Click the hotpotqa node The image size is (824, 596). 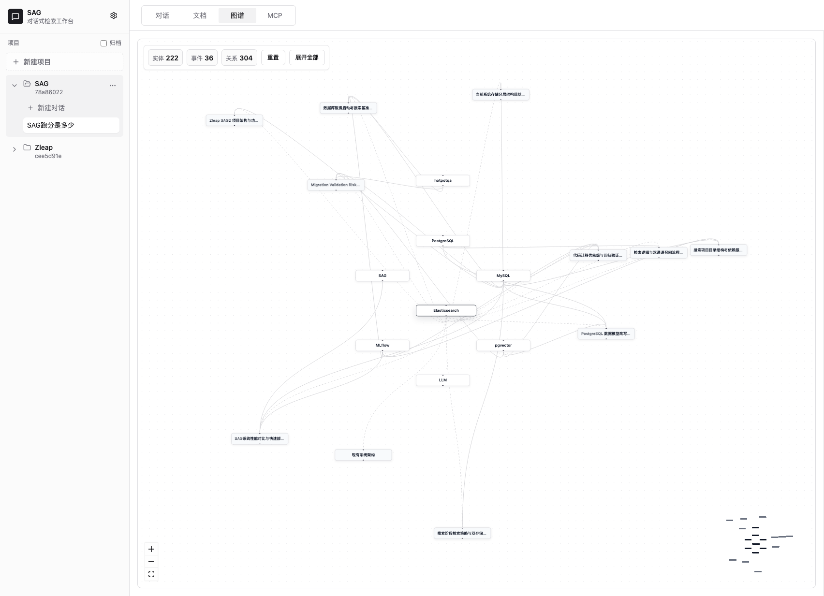[443, 180]
